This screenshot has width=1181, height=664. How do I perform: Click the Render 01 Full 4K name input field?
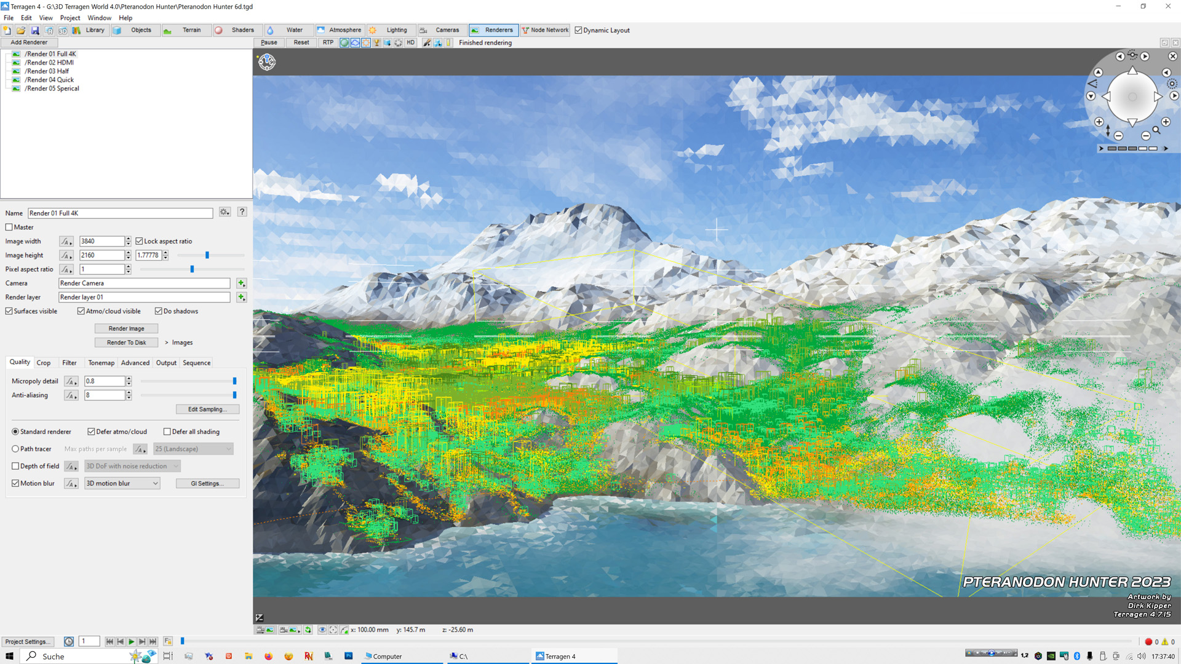pos(120,212)
